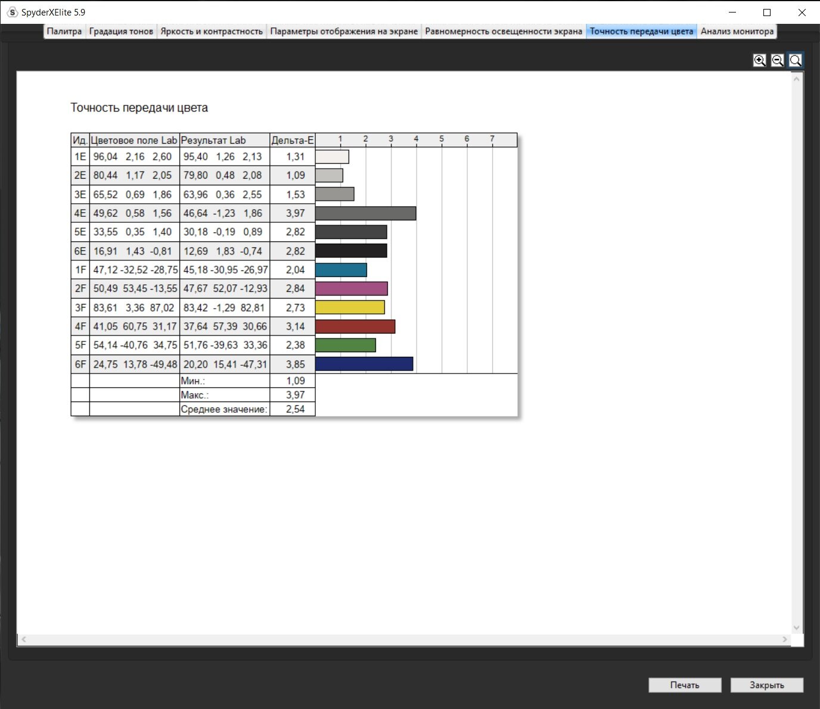Click the magenta 2F color bar
The width and height of the screenshot is (820, 709).
pos(352,288)
